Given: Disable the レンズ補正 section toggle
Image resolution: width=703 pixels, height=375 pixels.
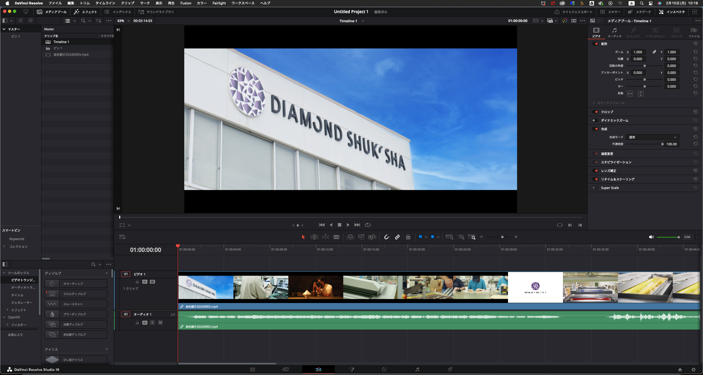Looking at the screenshot, I should [595, 171].
